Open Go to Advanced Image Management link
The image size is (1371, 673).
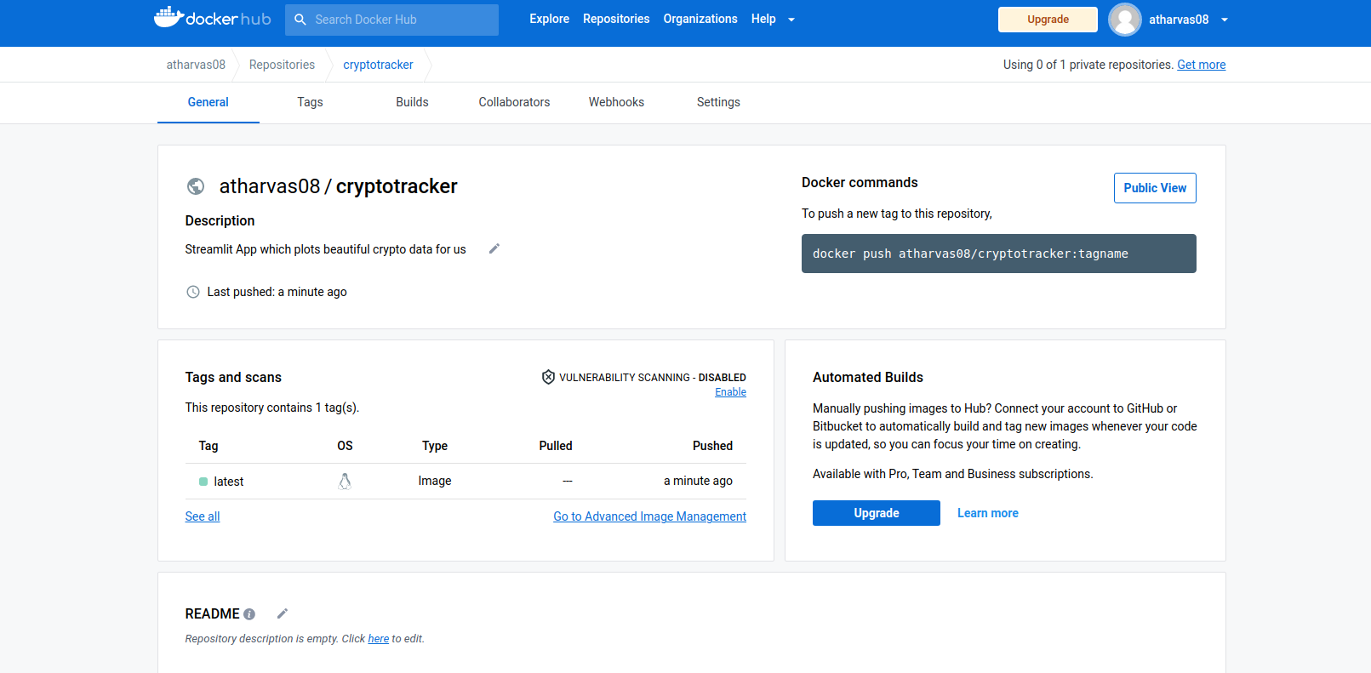[x=650, y=516]
